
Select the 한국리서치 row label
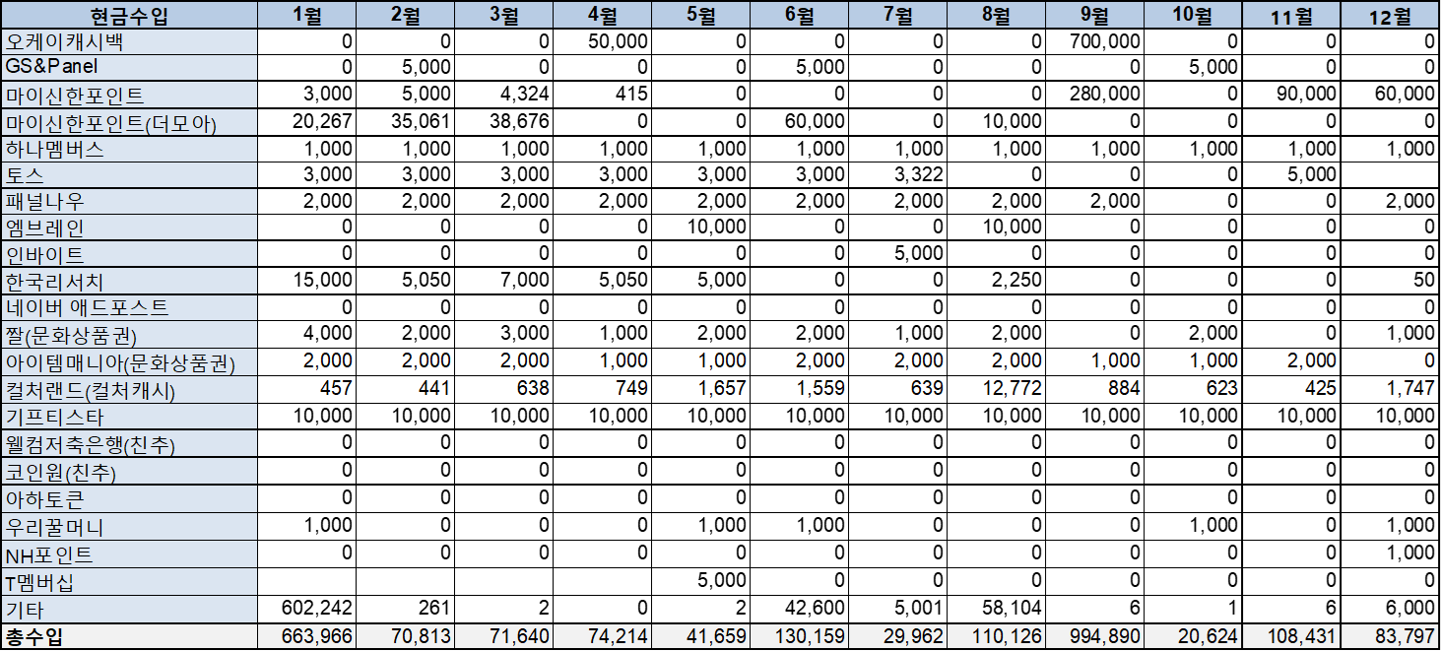point(129,281)
